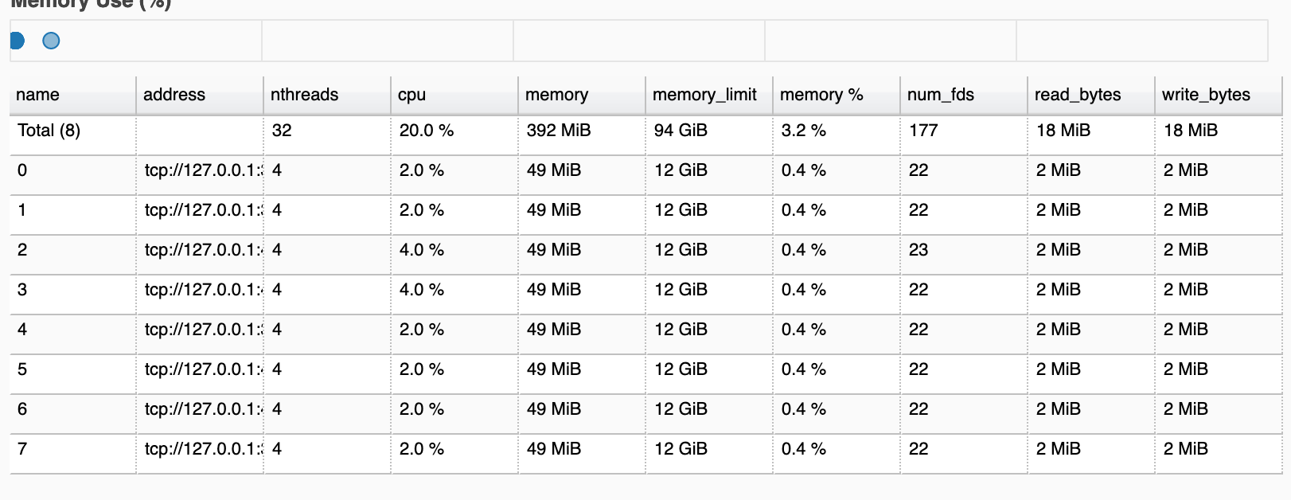Sort by the cpu column header
This screenshot has height=500, width=1291.
(x=411, y=95)
